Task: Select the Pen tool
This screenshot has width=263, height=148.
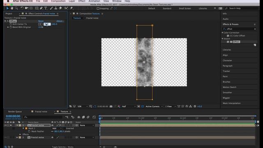Action: (x=41, y=8)
